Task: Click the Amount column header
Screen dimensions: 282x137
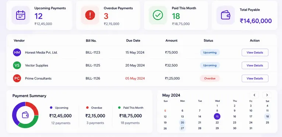Action: tap(171, 40)
